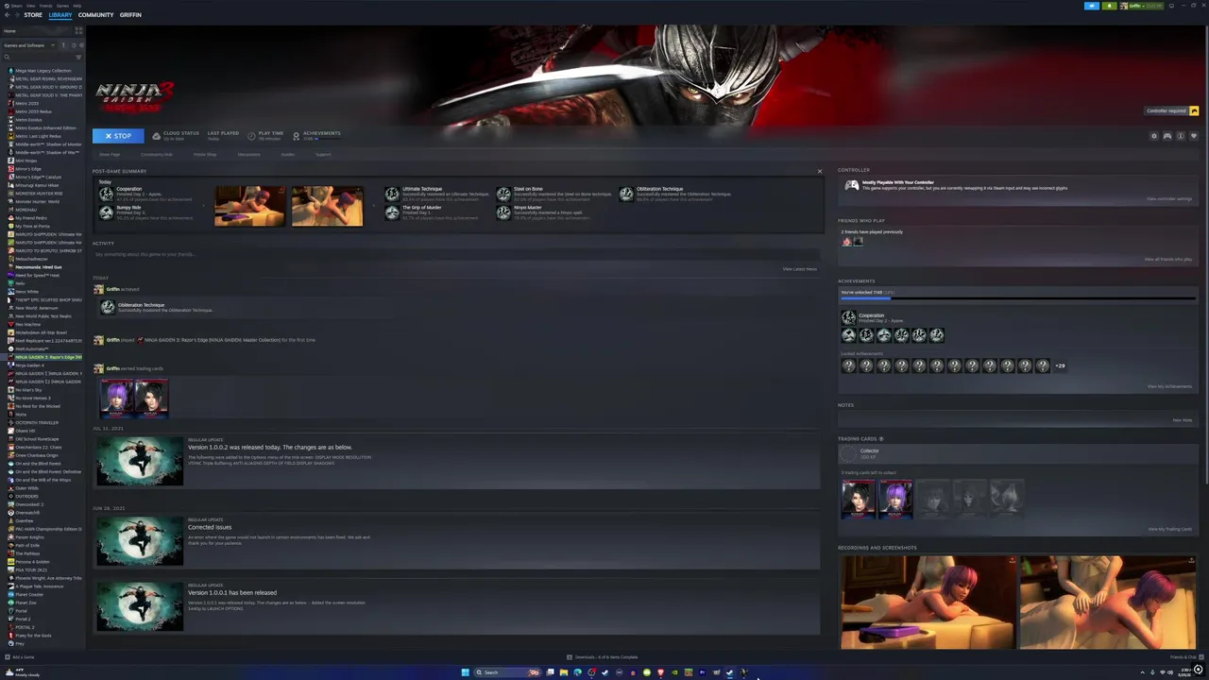1209x680 pixels.
Task: Click the Achievements medal icon in header
Action: coord(296,136)
